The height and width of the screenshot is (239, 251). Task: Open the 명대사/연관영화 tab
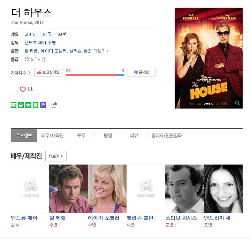click(x=167, y=135)
